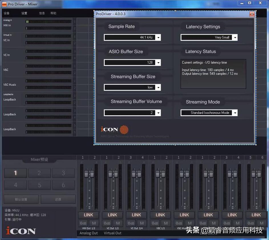This screenshot has width=269, height=240.
Task: Click the 0dB reset for VC Out 3/4
Action: click(x=131, y=223)
